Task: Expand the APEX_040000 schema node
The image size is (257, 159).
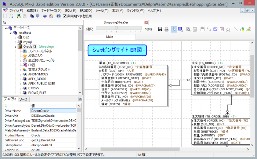Action: click(20, 79)
